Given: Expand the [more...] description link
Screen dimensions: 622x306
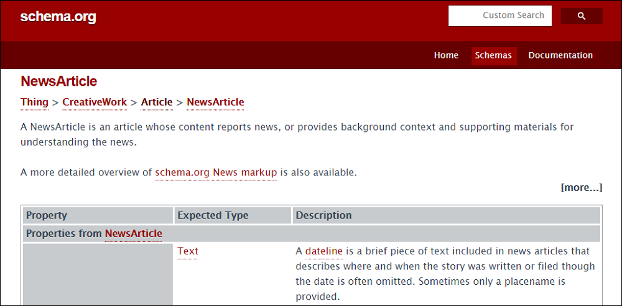Looking at the screenshot, I should [x=581, y=188].
